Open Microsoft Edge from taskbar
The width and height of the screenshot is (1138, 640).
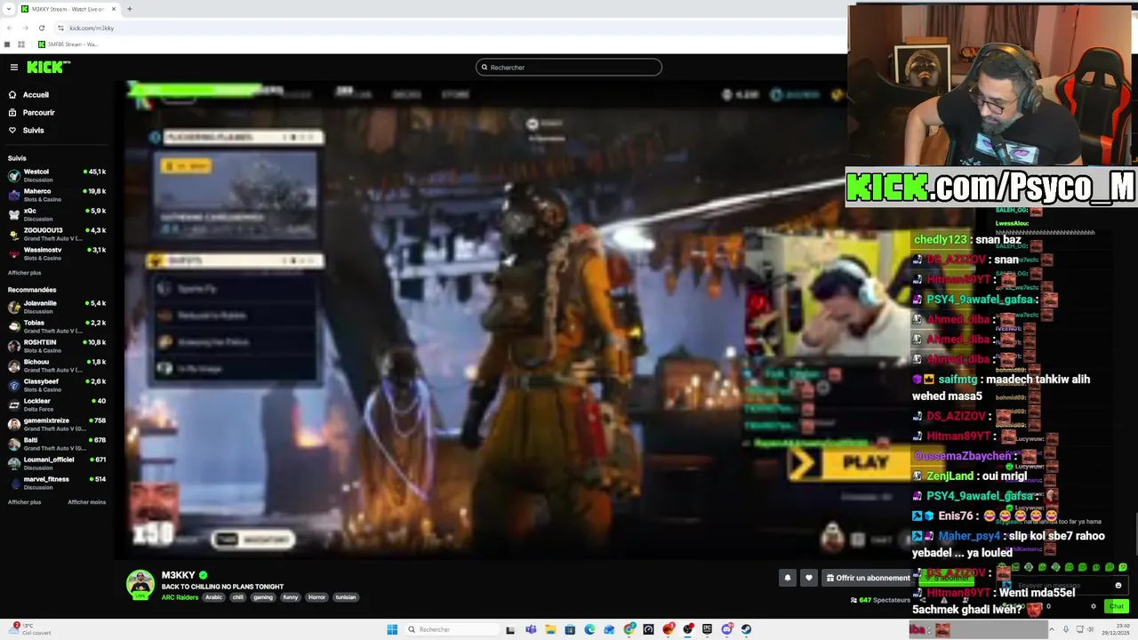tap(589, 629)
